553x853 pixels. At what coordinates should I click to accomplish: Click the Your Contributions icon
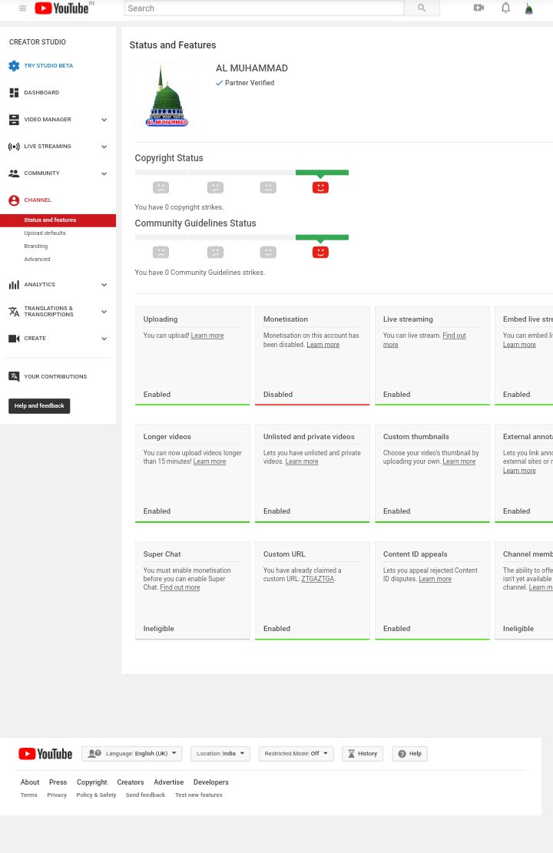point(14,376)
